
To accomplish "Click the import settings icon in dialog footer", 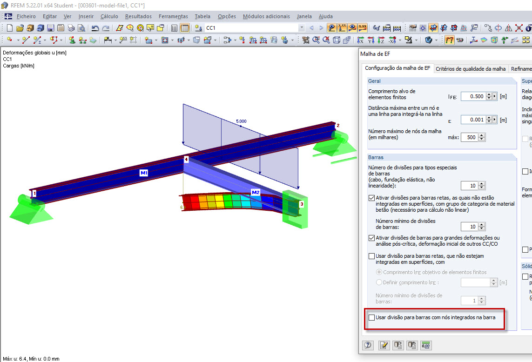I will pyautogui.click(x=398, y=345).
